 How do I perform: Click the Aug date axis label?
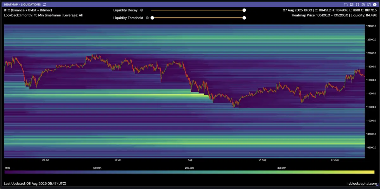(x=190, y=160)
